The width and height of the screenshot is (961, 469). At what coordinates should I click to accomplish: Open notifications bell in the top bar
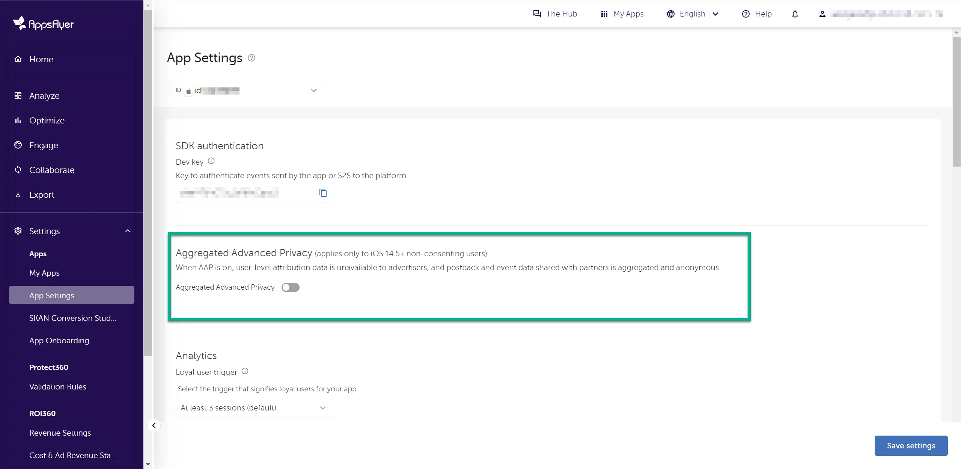pyautogui.click(x=795, y=14)
